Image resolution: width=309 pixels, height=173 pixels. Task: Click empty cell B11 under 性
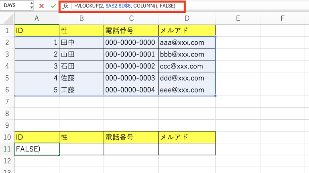coord(81,149)
